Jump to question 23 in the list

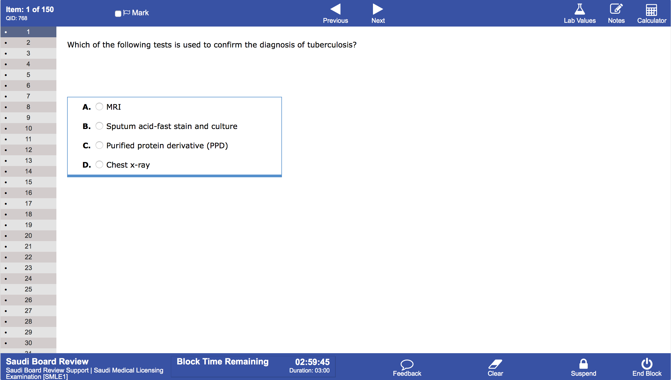(28, 268)
